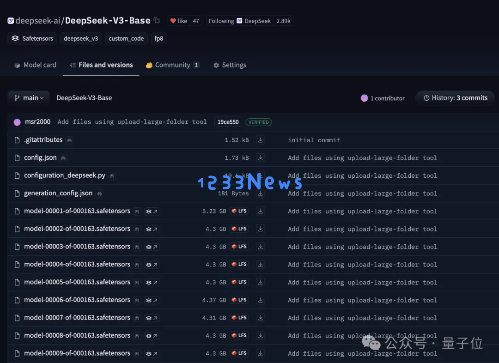Download model-00006-of-000163.safetensors

tap(260, 300)
